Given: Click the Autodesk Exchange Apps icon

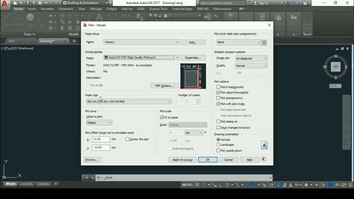Looking at the screenshot, I should point(287,3).
